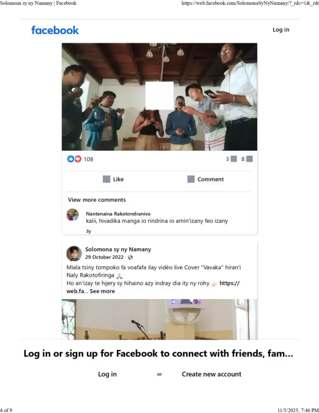The width and height of the screenshot is (319, 413).
Task: Click the Facebook logo
Action: 55,30
